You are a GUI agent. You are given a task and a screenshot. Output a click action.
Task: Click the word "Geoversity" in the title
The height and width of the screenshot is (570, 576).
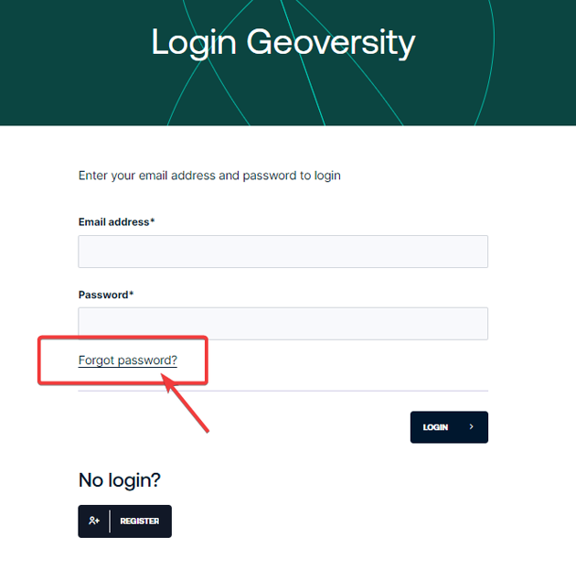331,42
